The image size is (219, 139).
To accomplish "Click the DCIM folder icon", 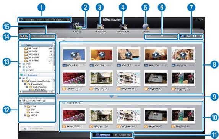I will pos(28,107).
